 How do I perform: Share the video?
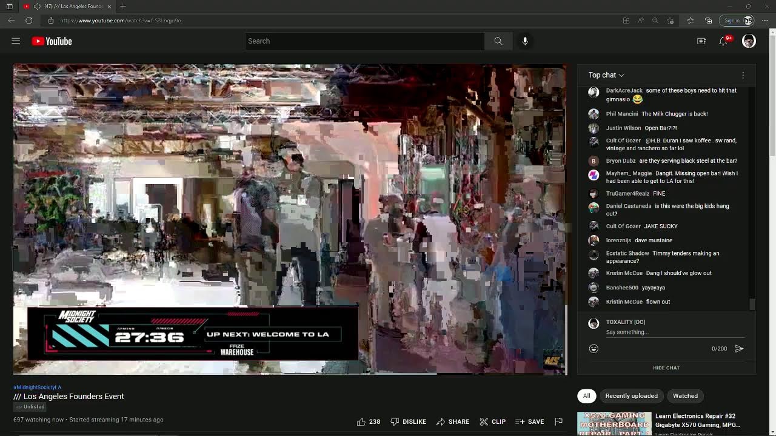(x=453, y=421)
